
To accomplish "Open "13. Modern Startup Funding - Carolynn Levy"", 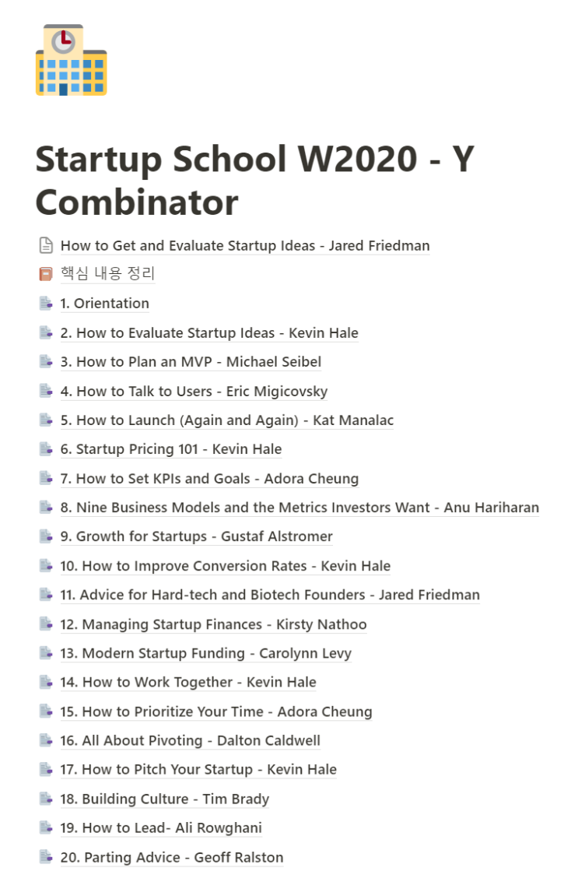I will [205, 652].
